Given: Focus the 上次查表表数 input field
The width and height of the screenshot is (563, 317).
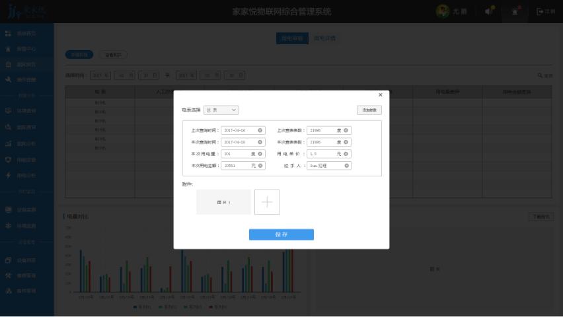Looking at the screenshot, I should [329, 130].
